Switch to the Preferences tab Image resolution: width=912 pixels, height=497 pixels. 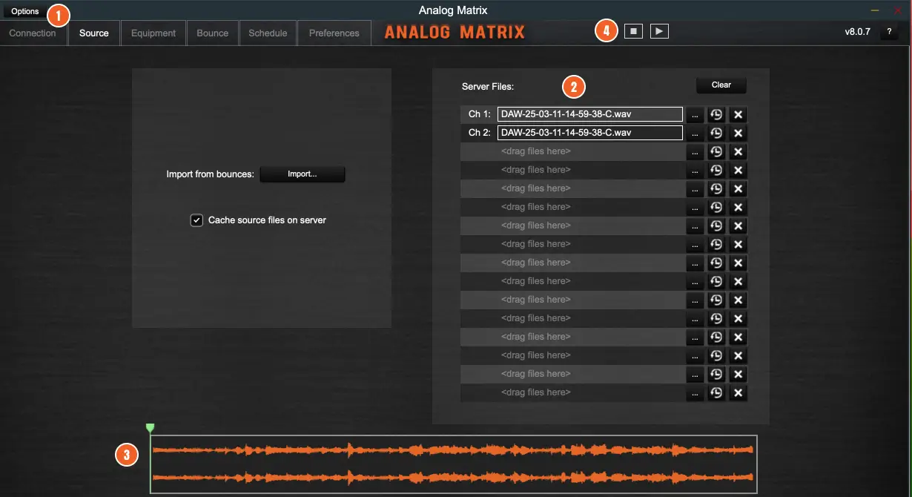334,33
